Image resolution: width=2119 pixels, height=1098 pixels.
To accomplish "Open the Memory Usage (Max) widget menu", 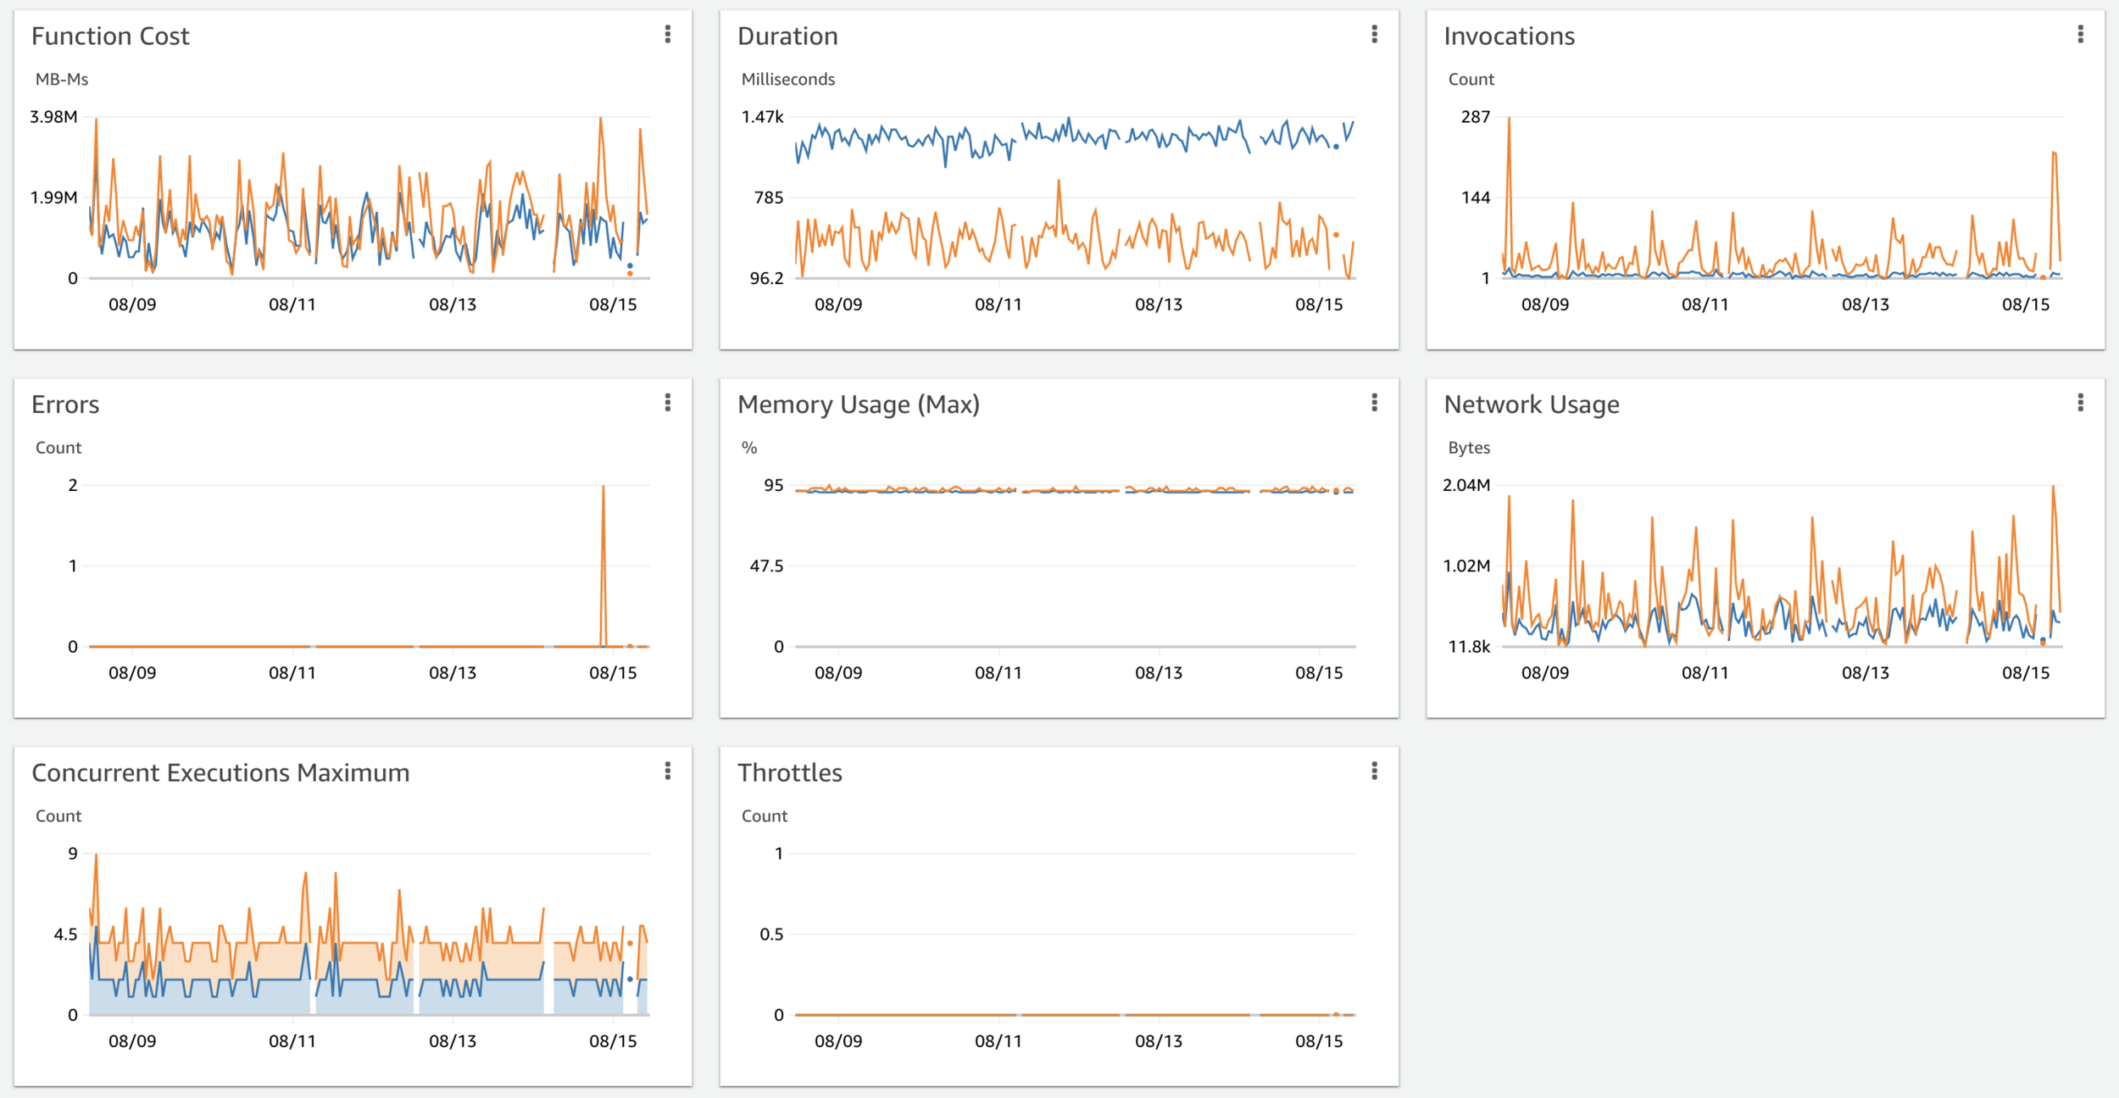I will coord(1374,403).
